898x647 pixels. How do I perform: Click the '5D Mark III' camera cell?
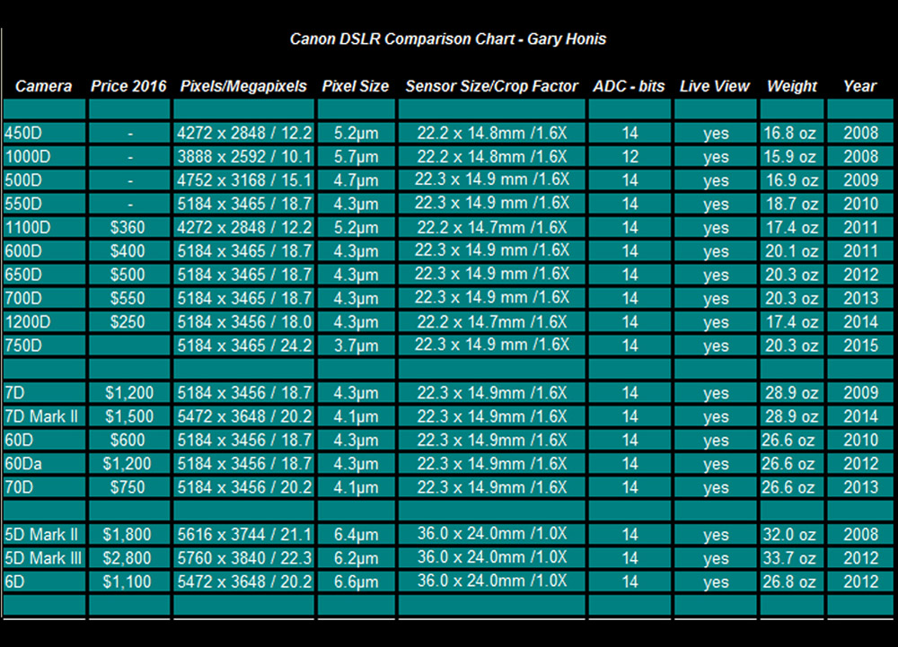click(44, 558)
